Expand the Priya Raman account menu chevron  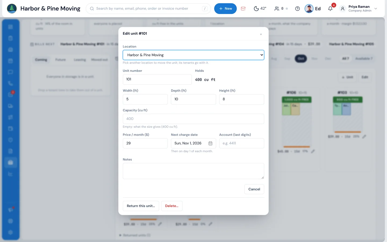[x=376, y=9]
